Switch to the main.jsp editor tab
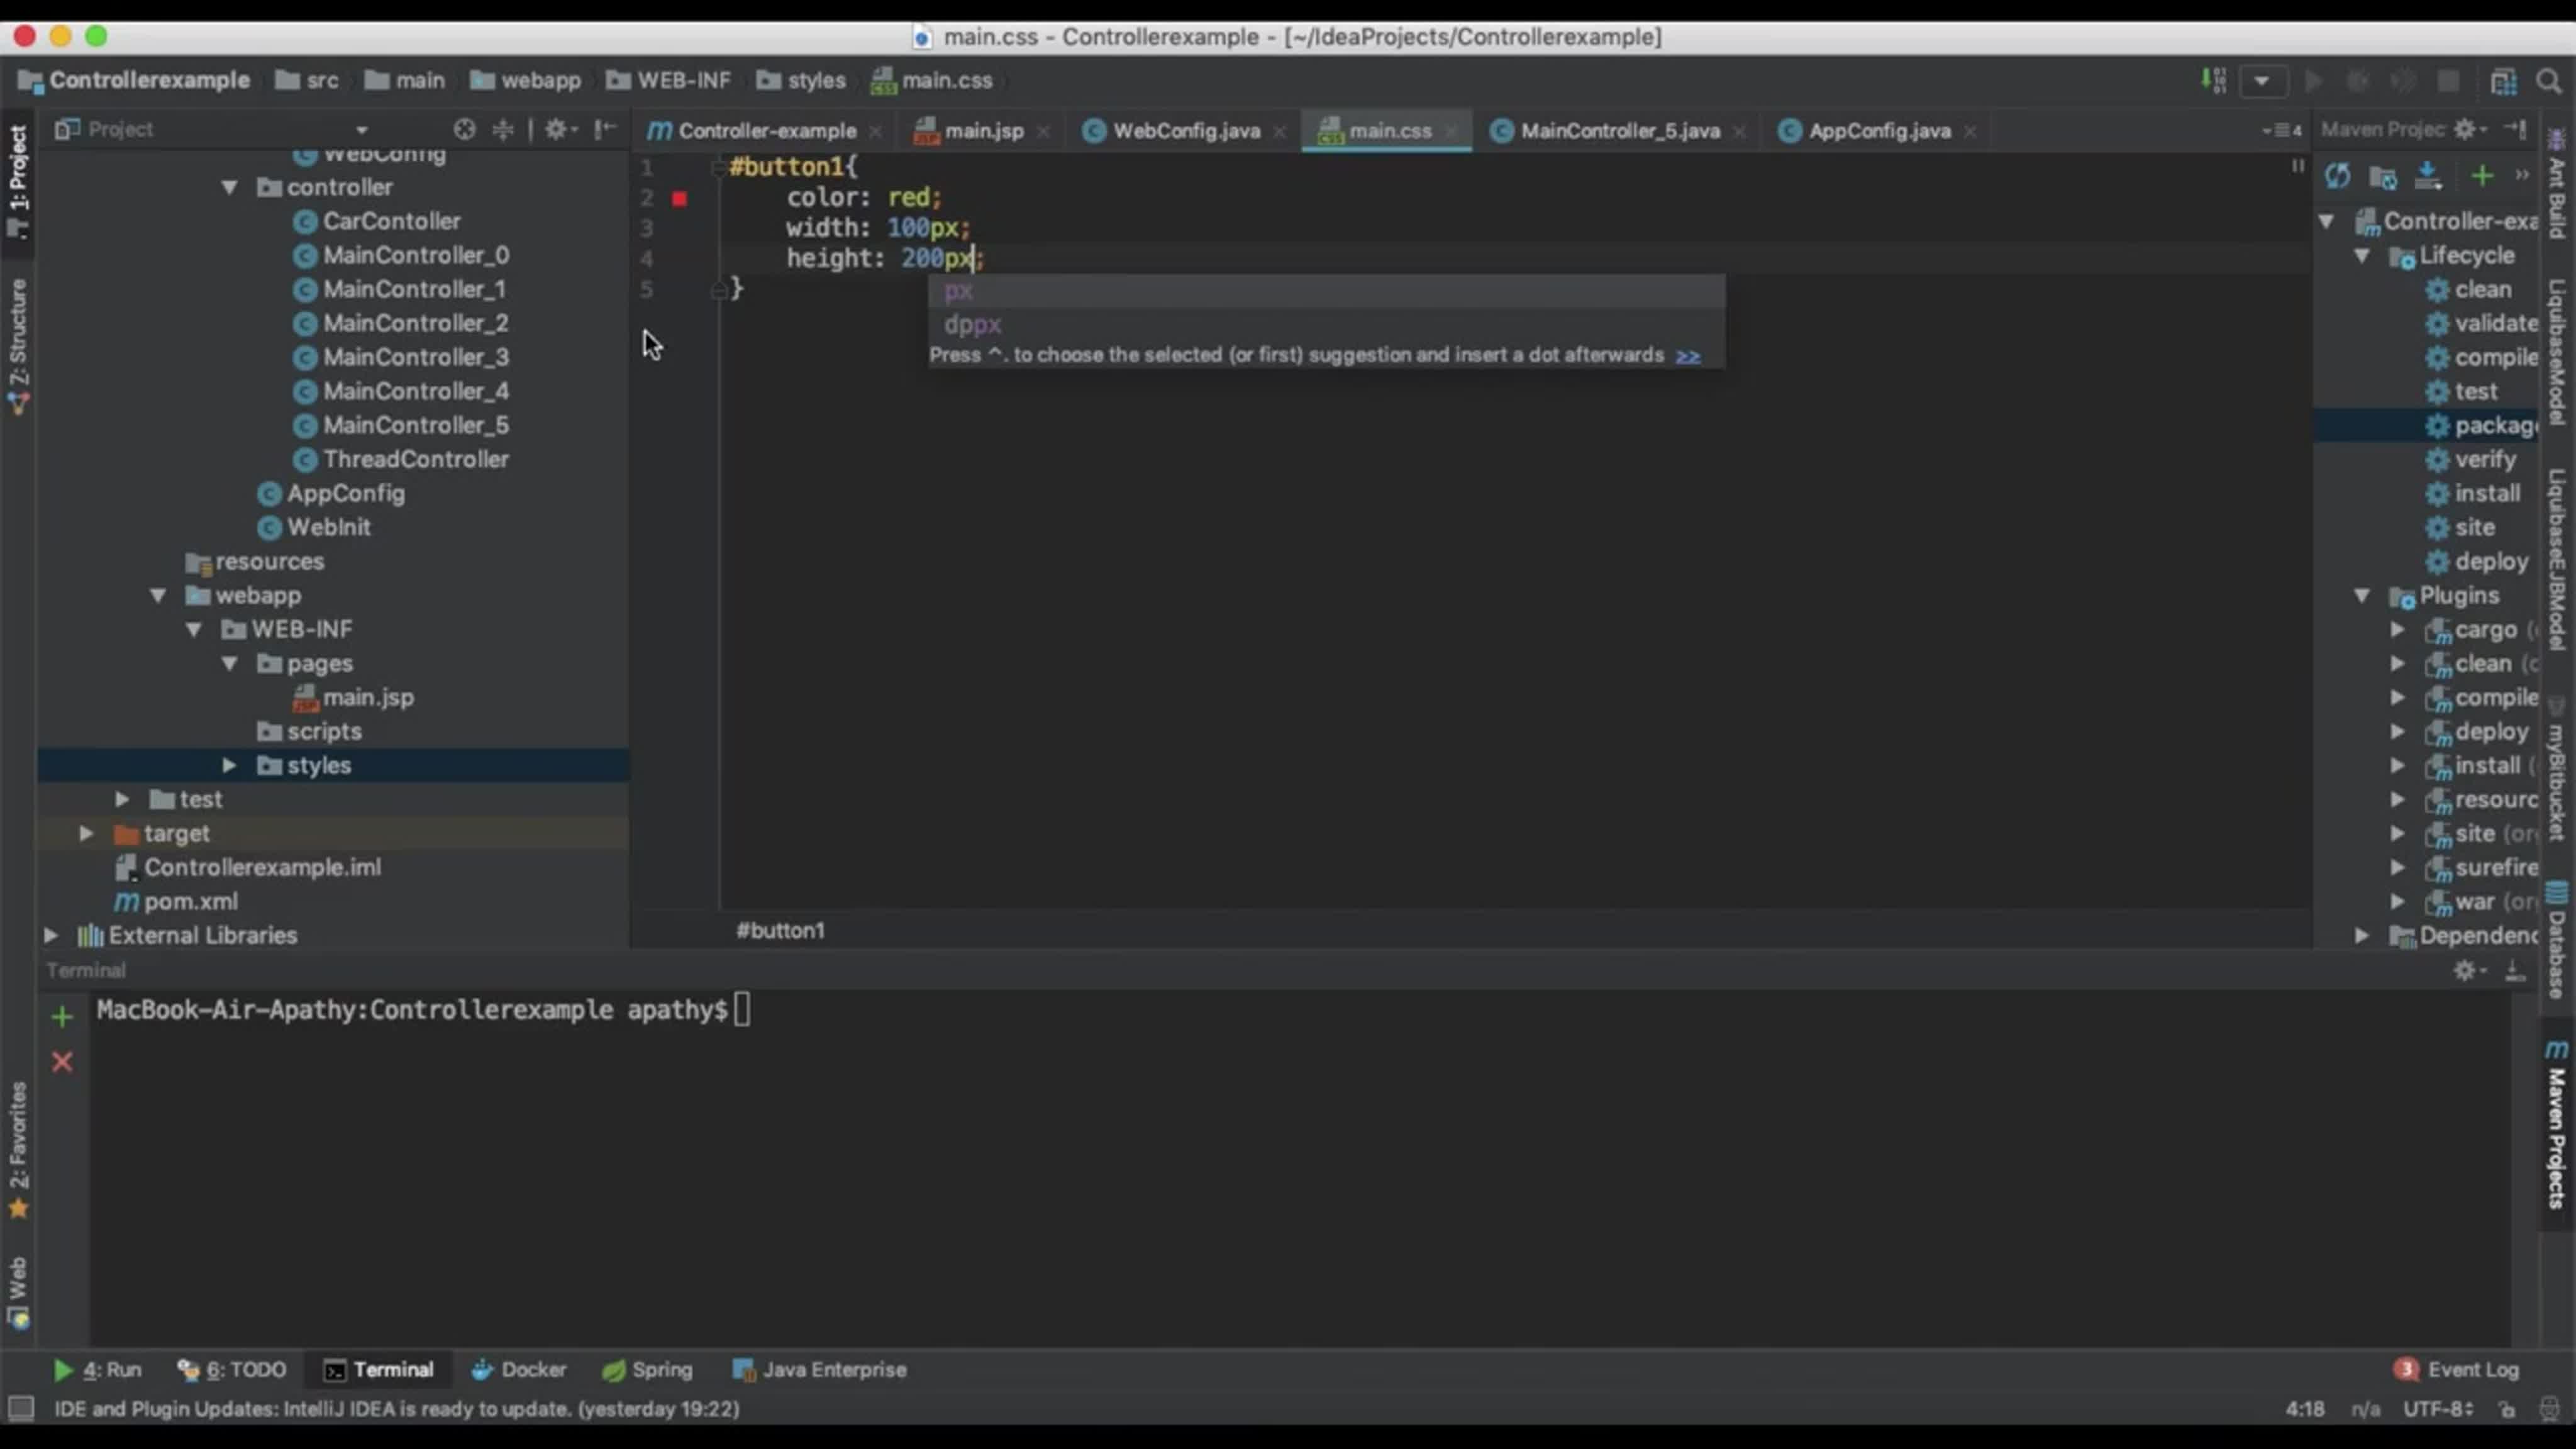The height and width of the screenshot is (1449, 2576). [x=982, y=131]
